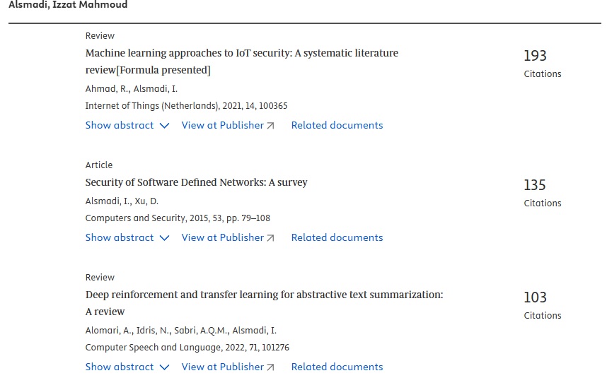Click chevron icon beside second Show abstract
The image size is (607, 378).
165,238
